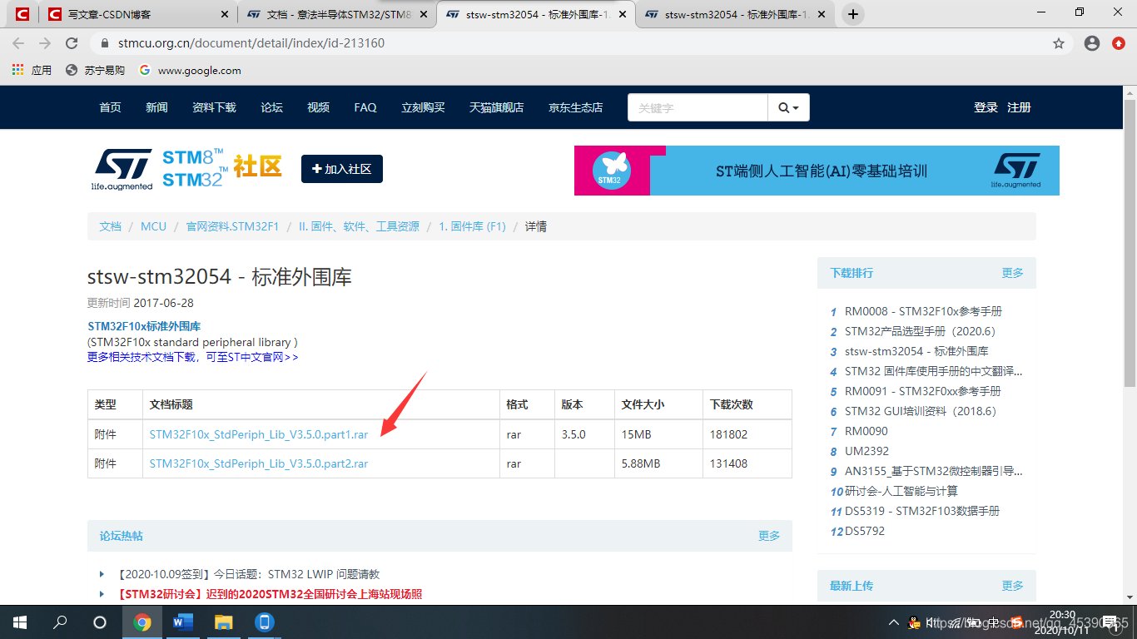Open STM32 GUI培训资料 (2018.6) in ranking
The width and height of the screenshot is (1137, 639).
[920, 411]
